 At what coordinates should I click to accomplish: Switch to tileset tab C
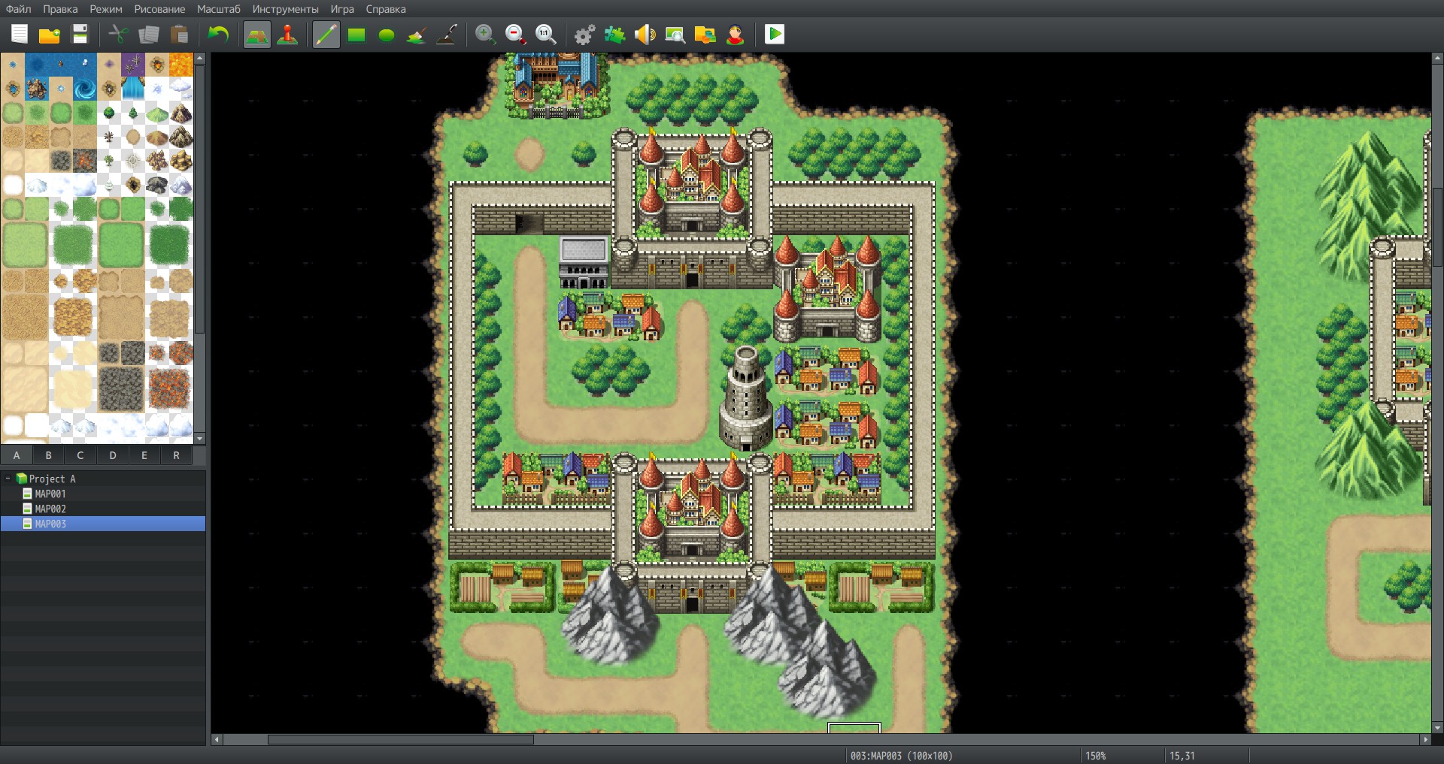click(x=80, y=455)
